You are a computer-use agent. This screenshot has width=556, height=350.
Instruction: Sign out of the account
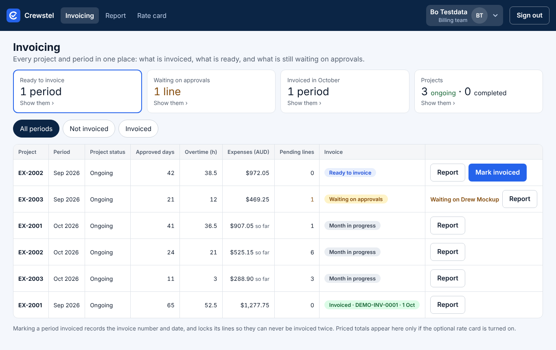click(x=530, y=15)
